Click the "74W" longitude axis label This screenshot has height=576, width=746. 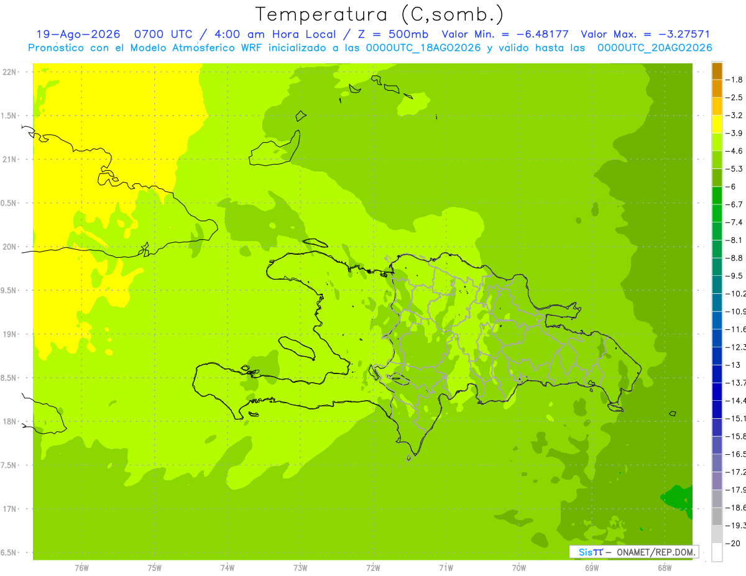[228, 568]
